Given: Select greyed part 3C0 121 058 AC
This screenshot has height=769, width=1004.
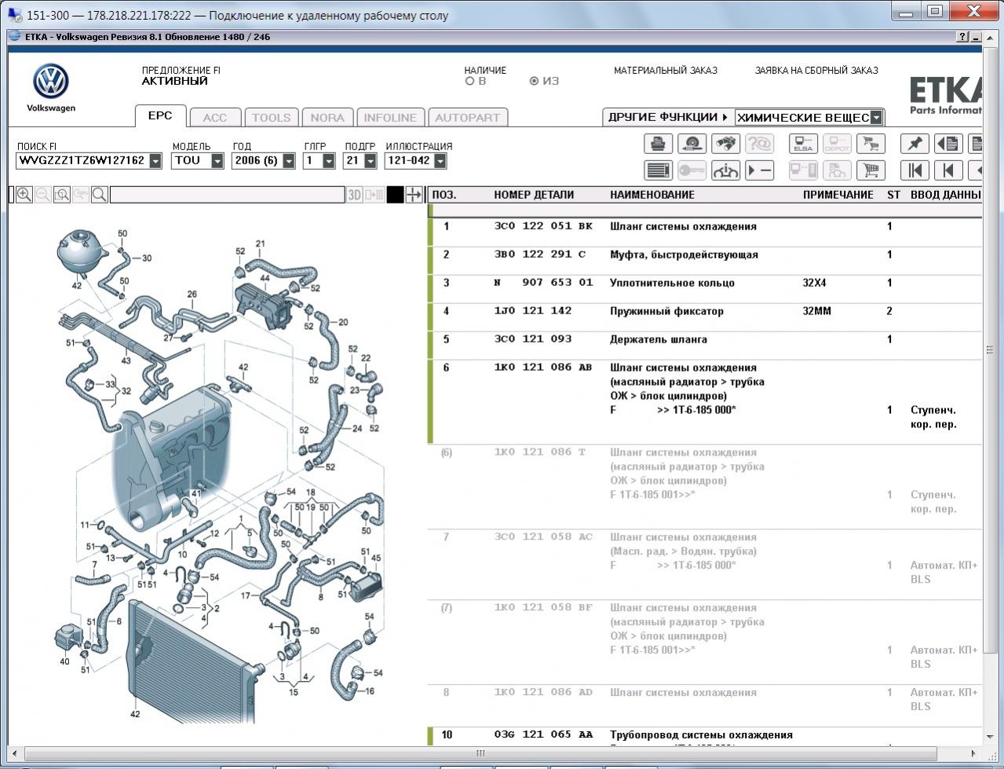Looking at the screenshot, I should pos(543,536).
